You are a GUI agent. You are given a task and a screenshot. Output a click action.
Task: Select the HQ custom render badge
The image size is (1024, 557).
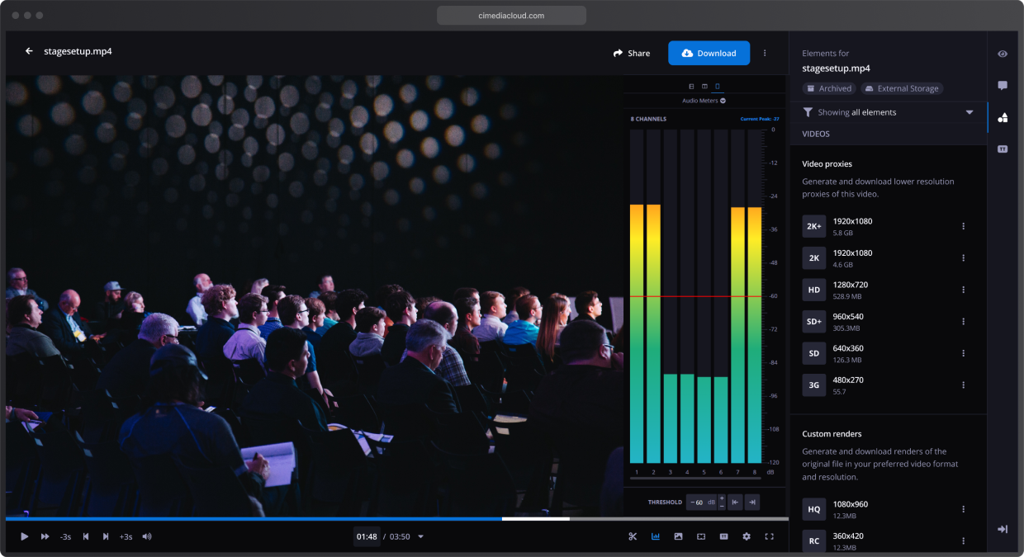pyautogui.click(x=814, y=509)
